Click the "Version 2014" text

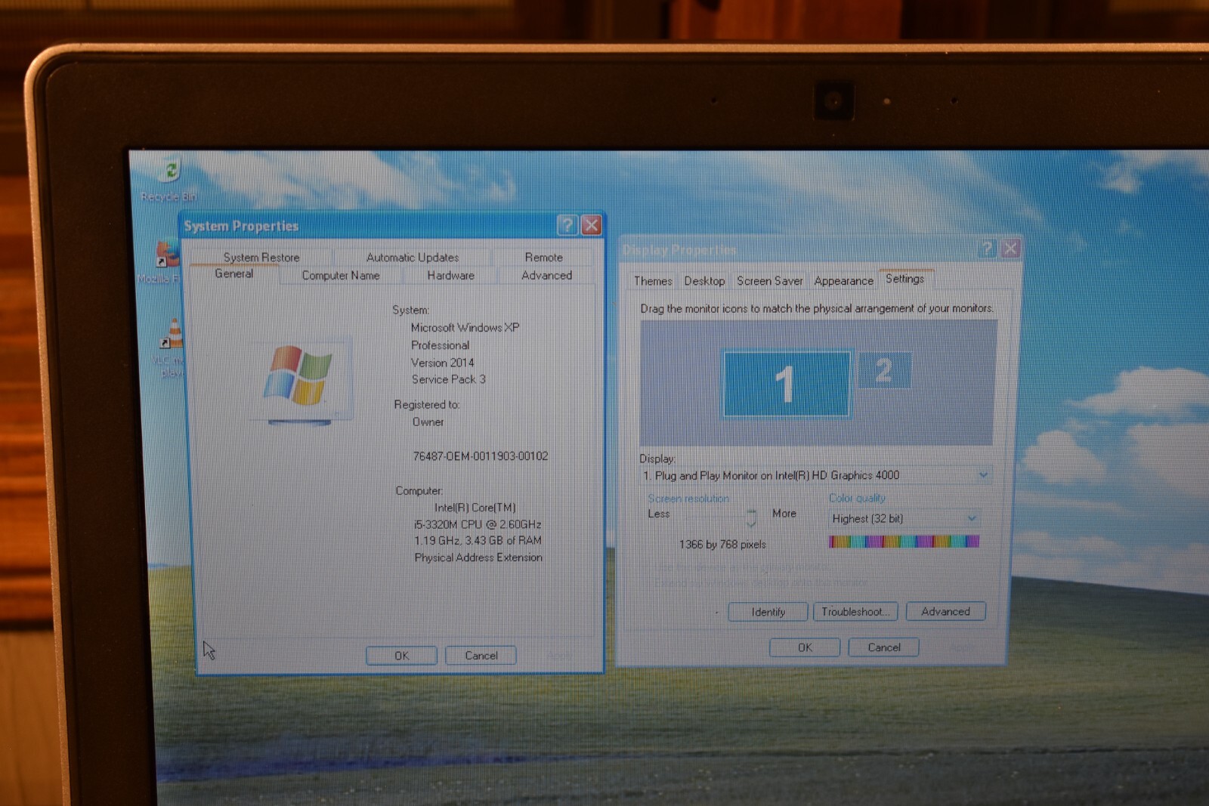pyautogui.click(x=442, y=362)
